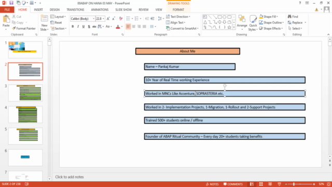Click Convert to SmartArt
Screen dimensions: 332x187
pos(182,29)
